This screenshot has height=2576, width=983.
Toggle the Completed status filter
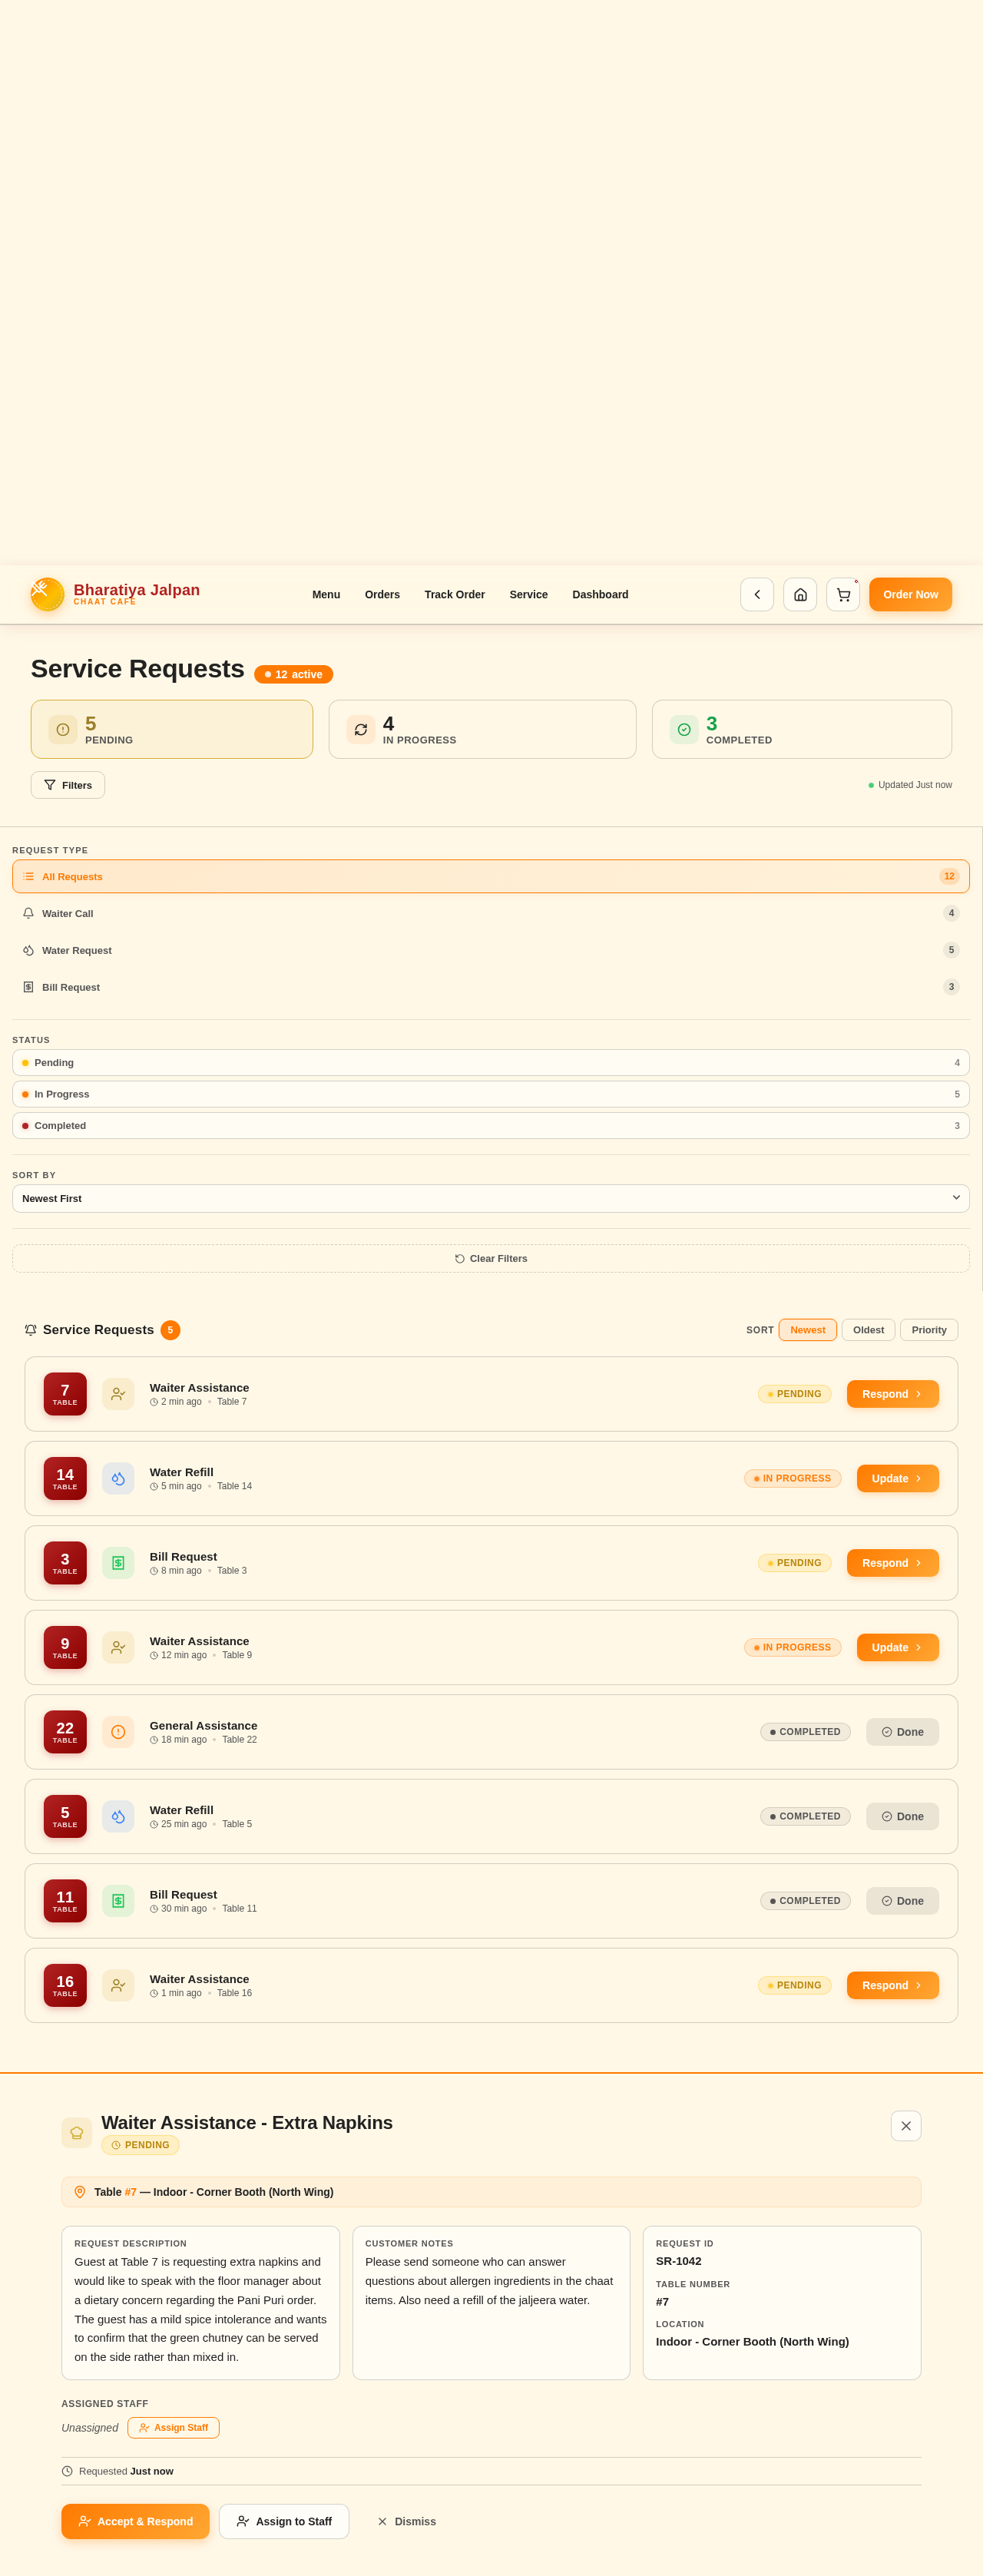click(x=491, y=1125)
